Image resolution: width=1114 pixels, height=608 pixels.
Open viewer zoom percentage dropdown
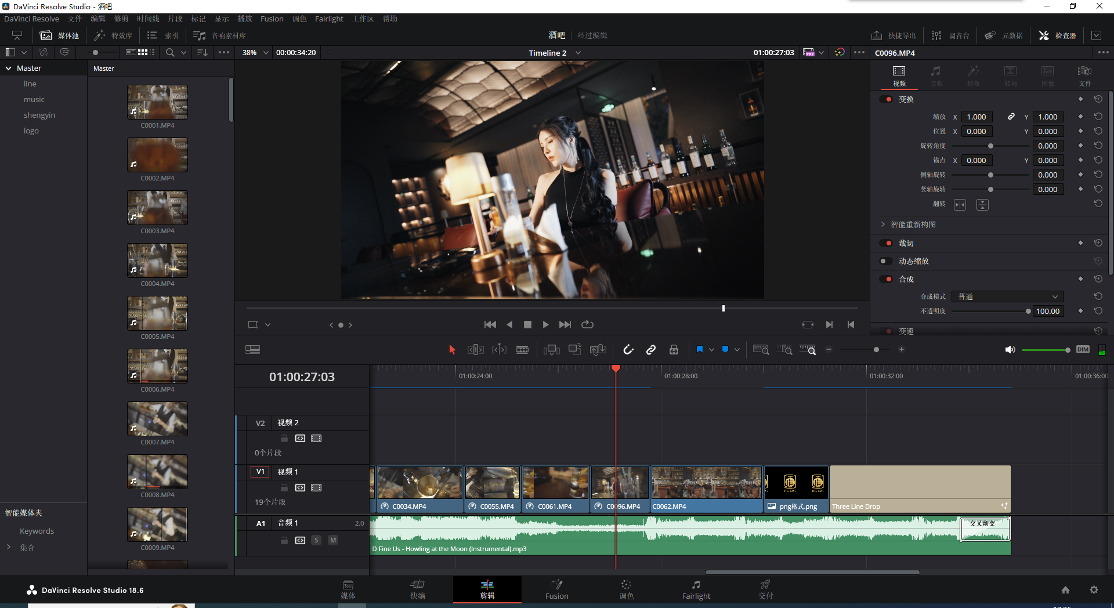pos(266,52)
